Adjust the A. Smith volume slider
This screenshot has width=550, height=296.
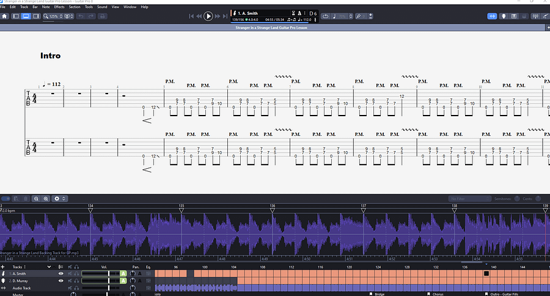101,273
